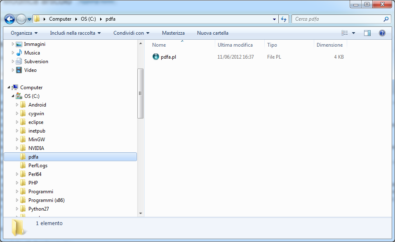Click the Nuova cartella button
The height and width of the screenshot is (242, 395).
coord(212,33)
